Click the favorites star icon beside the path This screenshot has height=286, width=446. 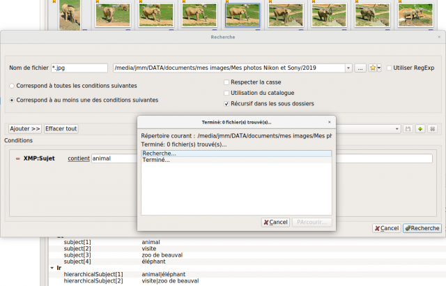(372, 68)
